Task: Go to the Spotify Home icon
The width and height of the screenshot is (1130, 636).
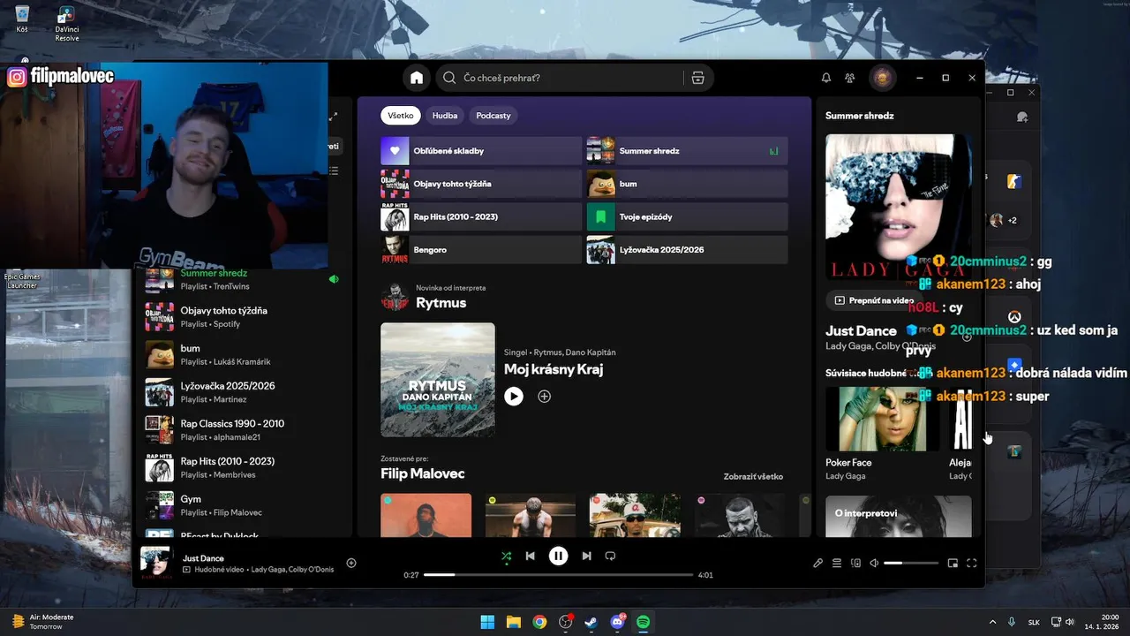Action: [x=417, y=78]
